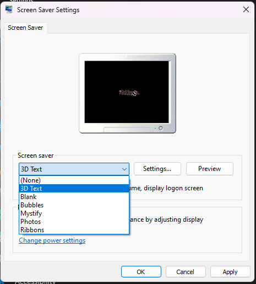This screenshot has height=284, width=256.
Task: Open the Change power settings link
Action: tap(52, 240)
